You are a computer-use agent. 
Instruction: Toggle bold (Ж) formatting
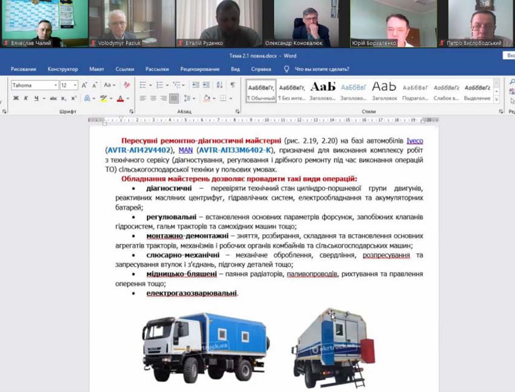[x=16, y=98]
